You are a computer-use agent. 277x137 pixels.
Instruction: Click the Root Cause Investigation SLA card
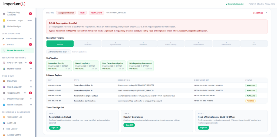pyautogui.click(x=113, y=66)
